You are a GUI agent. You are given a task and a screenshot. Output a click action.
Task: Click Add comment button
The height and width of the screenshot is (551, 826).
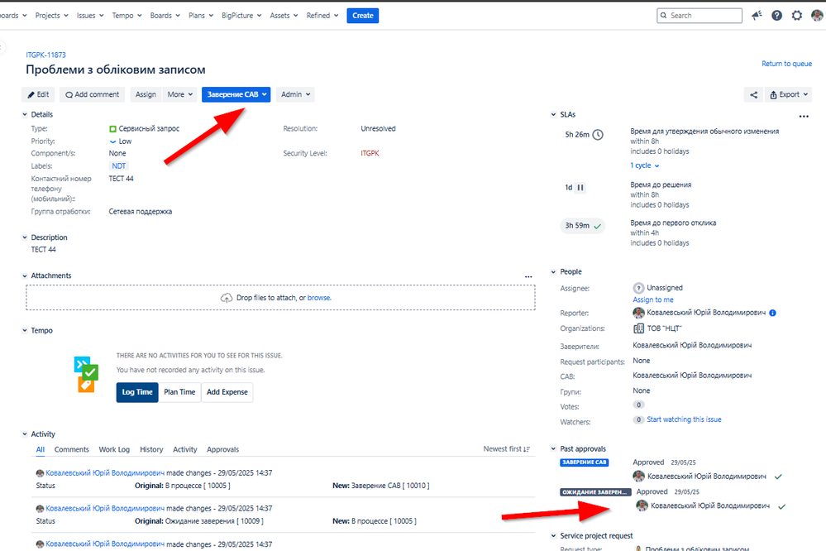[92, 94]
